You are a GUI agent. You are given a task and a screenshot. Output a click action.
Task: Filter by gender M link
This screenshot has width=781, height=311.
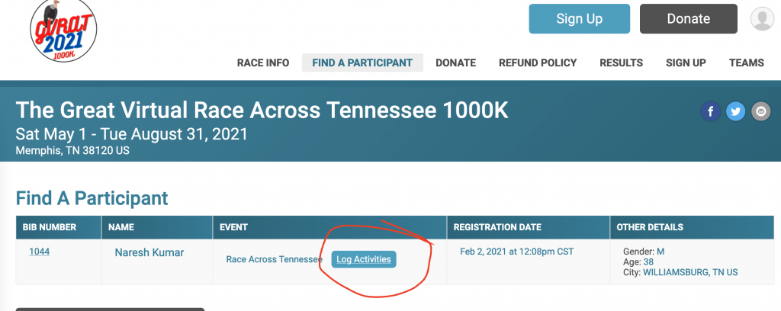660,252
